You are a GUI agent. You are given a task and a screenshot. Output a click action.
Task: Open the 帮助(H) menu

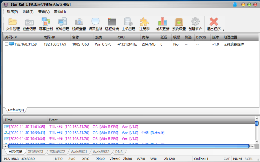(60, 12)
